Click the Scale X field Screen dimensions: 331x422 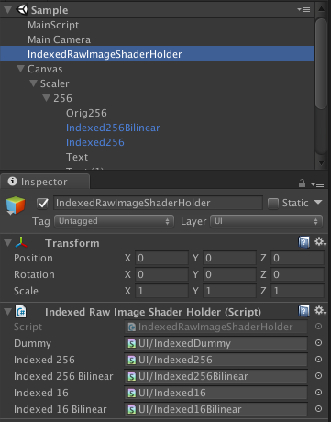pos(161,291)
